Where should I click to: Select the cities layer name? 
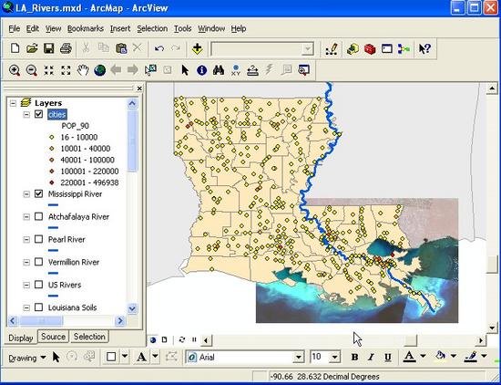coord(57,114)
